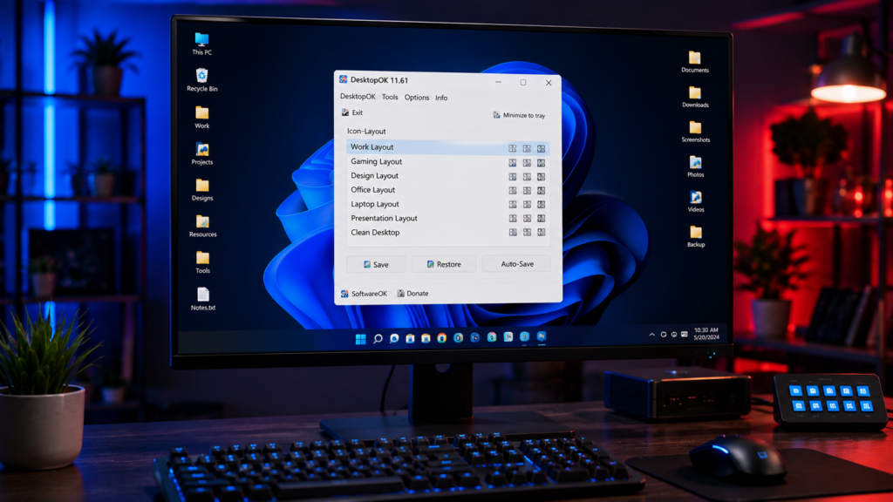
Task: Select the Presentation Layout row
Action: [x=447, y=219]
